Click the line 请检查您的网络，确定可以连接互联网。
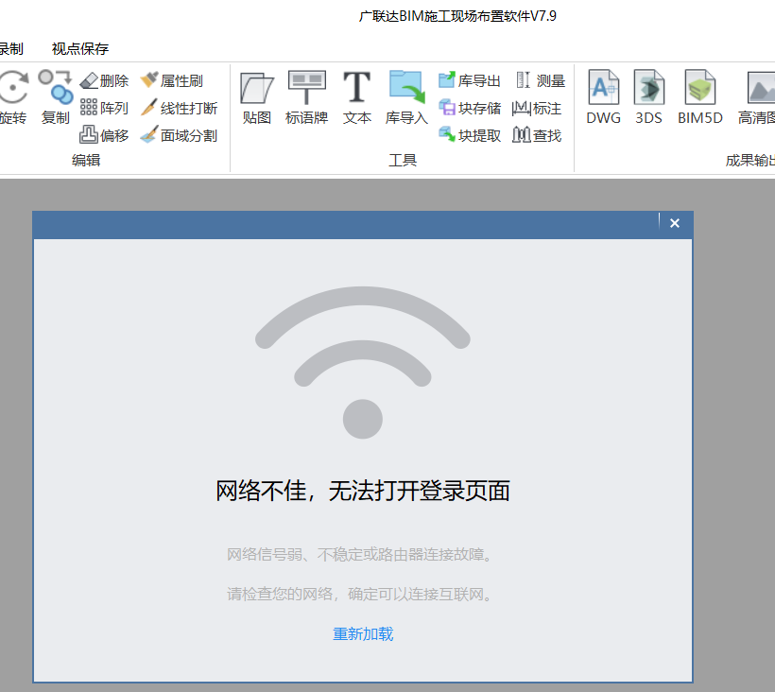The image size is (775, 692). pyautogui.click(x=360, y=594)
